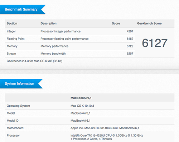Click the overall Geekbench score 6127
Image resolution: width=179 pixels, height=142 pixels.
click(x=155, y=43)
